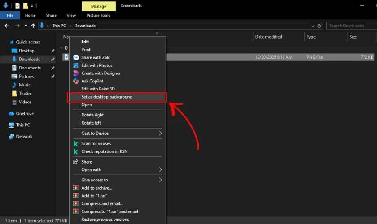Click the Manage contextual tab
This screenshot has width=377, height=224.
(x=99, y=6)
